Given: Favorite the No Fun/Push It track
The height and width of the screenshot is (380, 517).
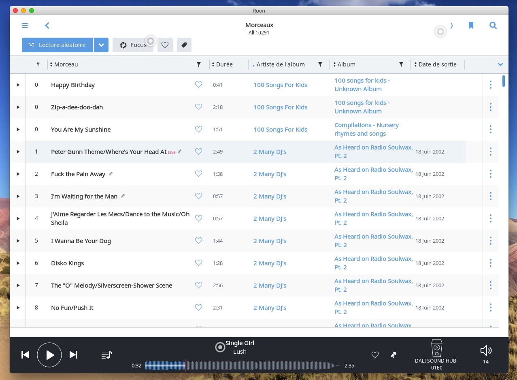Looking at the screenshot, I should (x=198, y=307).
